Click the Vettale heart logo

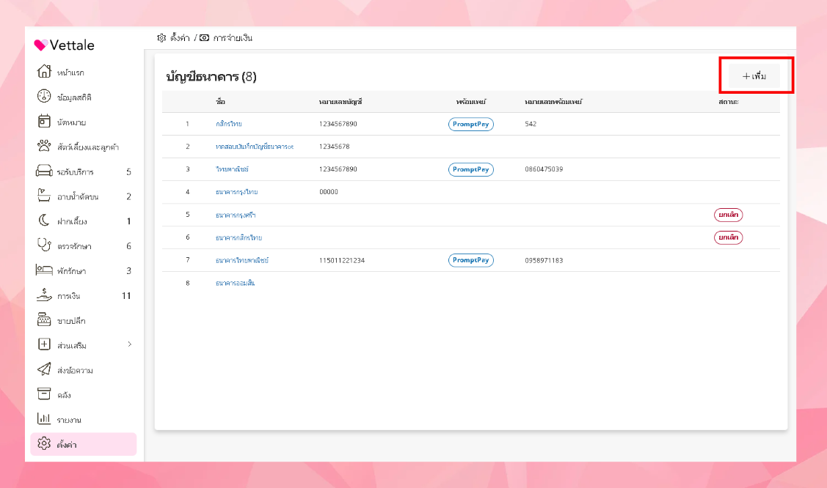click(x=40, y=45)
